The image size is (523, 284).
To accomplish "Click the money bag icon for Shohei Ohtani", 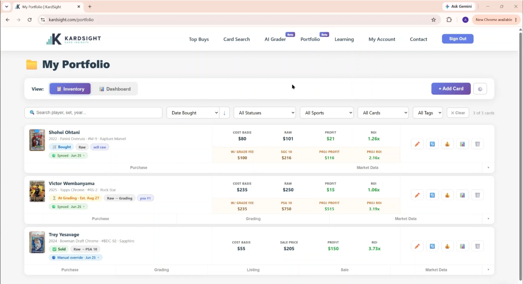I will pyautogui.click(x=447, y=144).
